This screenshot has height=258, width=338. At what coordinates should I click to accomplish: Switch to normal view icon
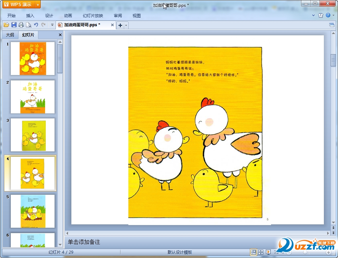coord(253,252)
